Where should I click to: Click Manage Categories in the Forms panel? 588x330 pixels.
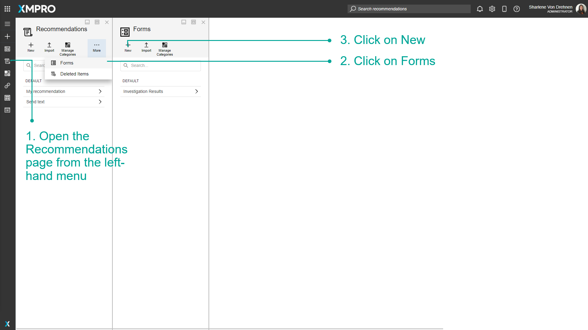point(164,49)
